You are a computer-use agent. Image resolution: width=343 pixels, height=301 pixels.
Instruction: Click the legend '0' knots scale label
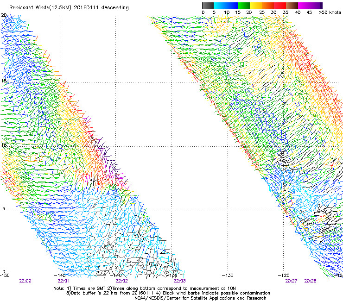coord(203,13)
